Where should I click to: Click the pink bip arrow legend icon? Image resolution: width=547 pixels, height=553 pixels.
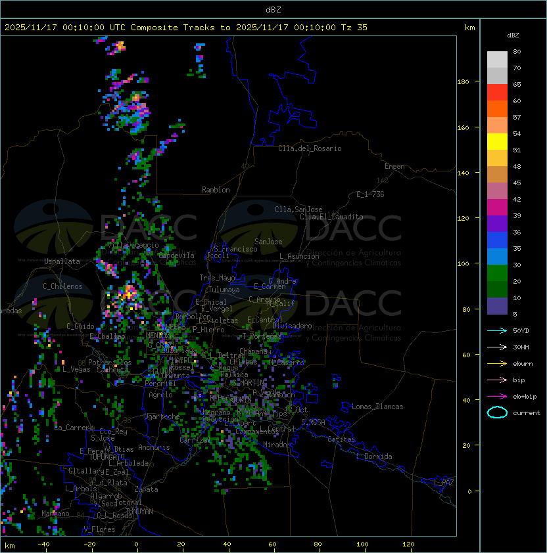[497, 380]
